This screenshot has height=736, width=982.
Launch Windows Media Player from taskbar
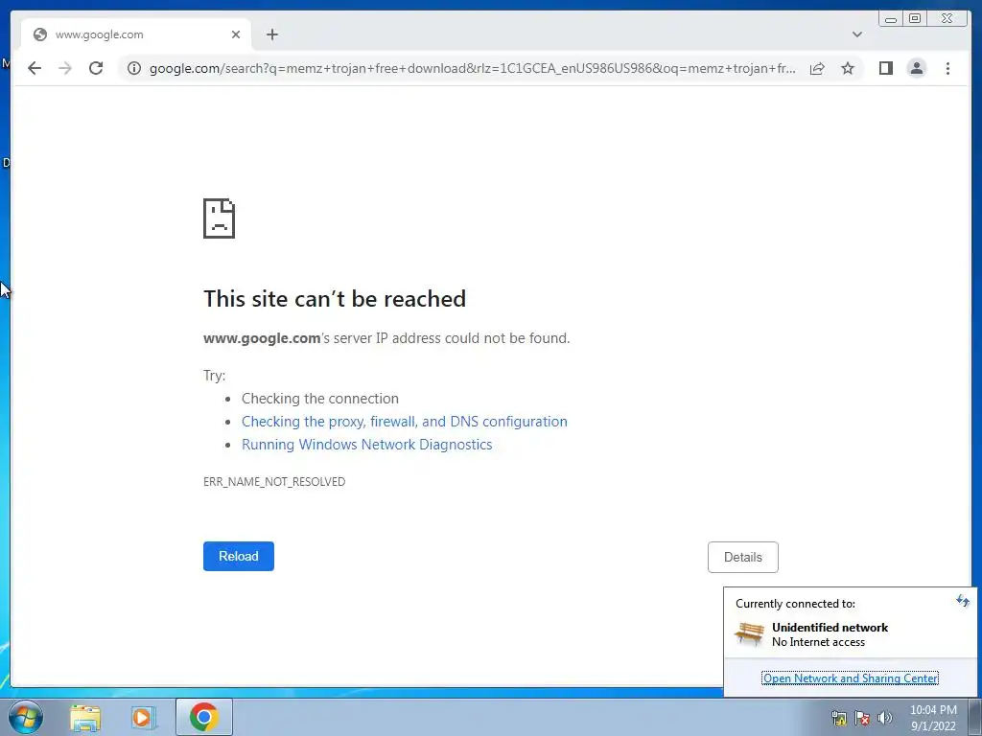click(144, 717)
